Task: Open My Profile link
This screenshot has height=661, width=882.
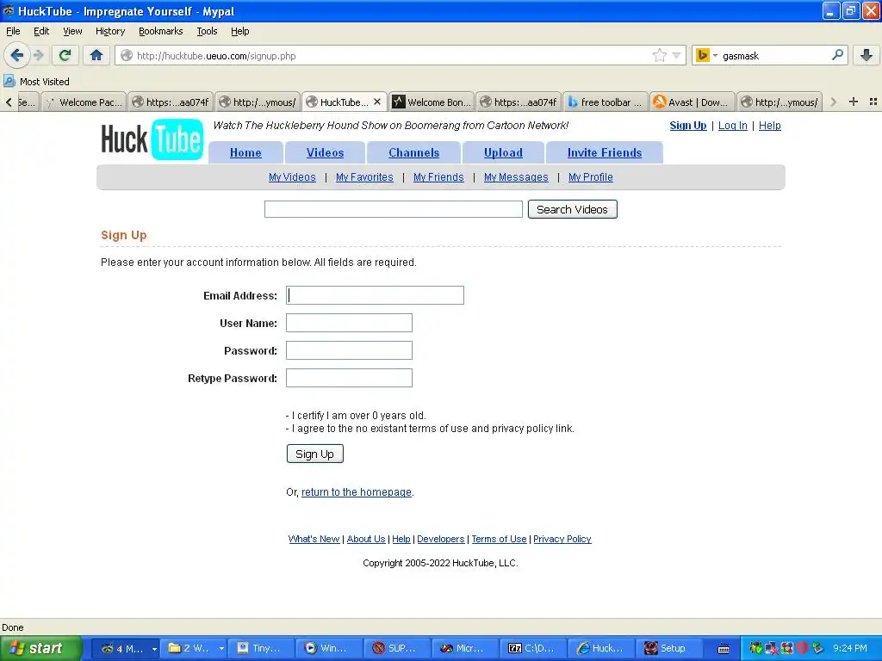Action: 590,177
